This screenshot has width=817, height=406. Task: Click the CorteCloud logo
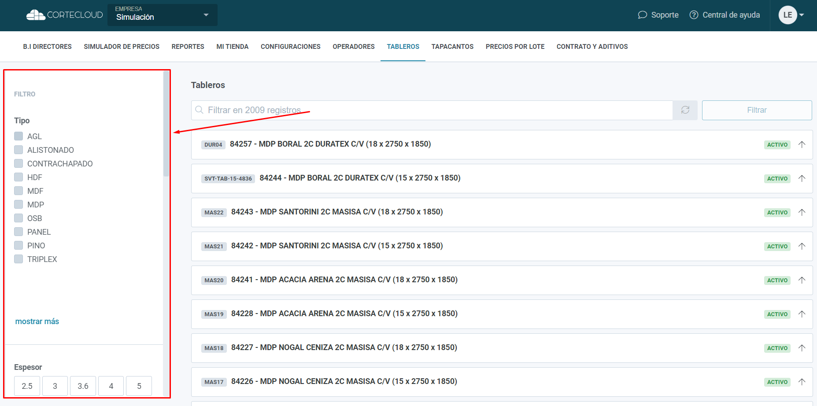[x=64, y=15]
